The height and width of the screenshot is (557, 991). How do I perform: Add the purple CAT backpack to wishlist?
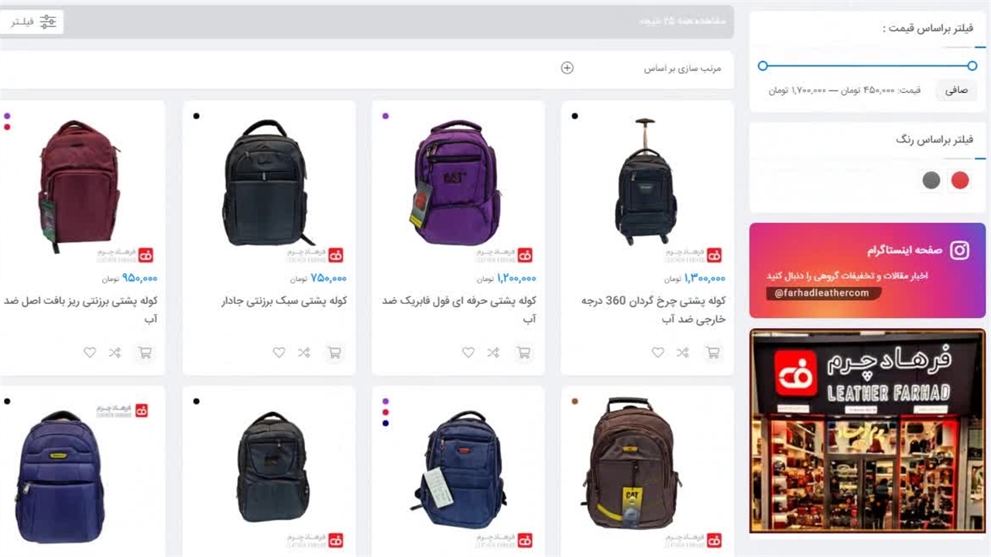[x=468, y=353]
